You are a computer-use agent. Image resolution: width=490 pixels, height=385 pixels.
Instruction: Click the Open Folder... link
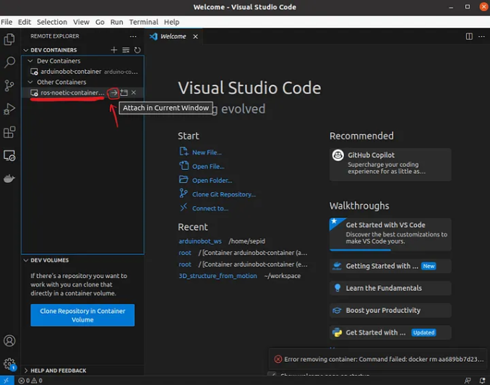coord(212,181)
